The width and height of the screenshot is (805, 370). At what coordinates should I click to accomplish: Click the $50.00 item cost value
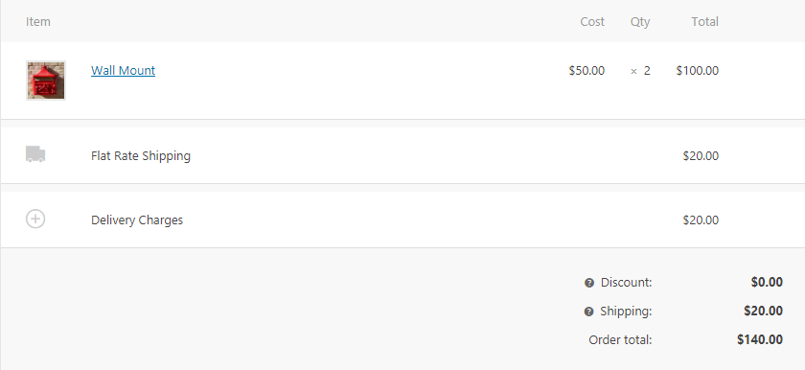point(586,70)
